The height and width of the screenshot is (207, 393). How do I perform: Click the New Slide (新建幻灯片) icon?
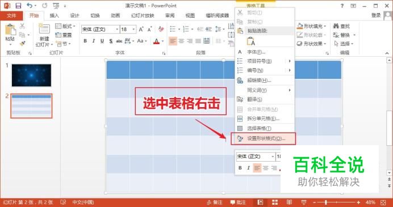(44, 29)
